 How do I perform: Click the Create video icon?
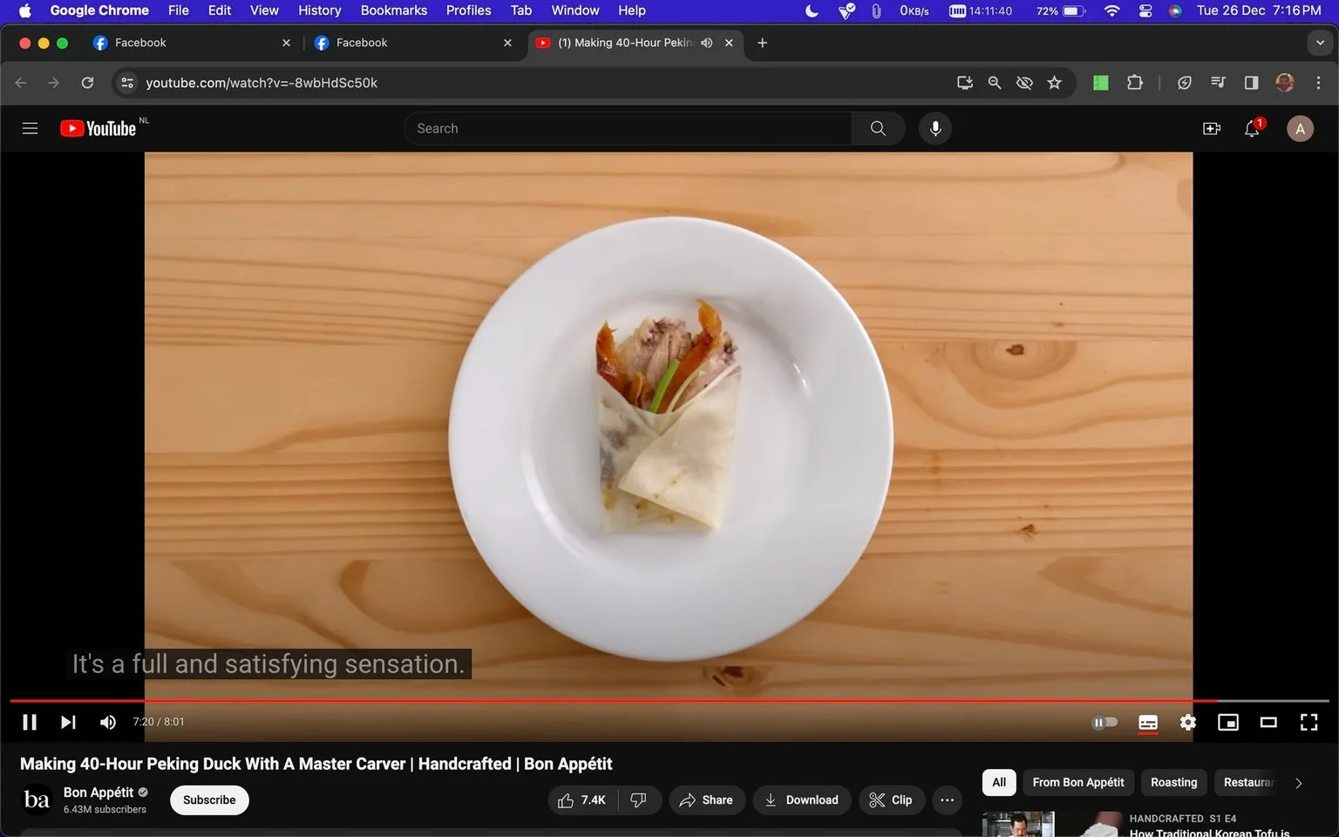tap(1211, 128)
